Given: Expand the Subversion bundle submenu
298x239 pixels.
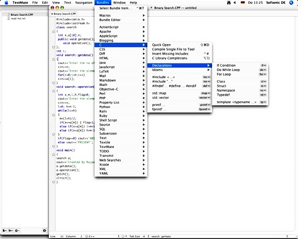Looking at the screenshot, I should pos(121,134).
